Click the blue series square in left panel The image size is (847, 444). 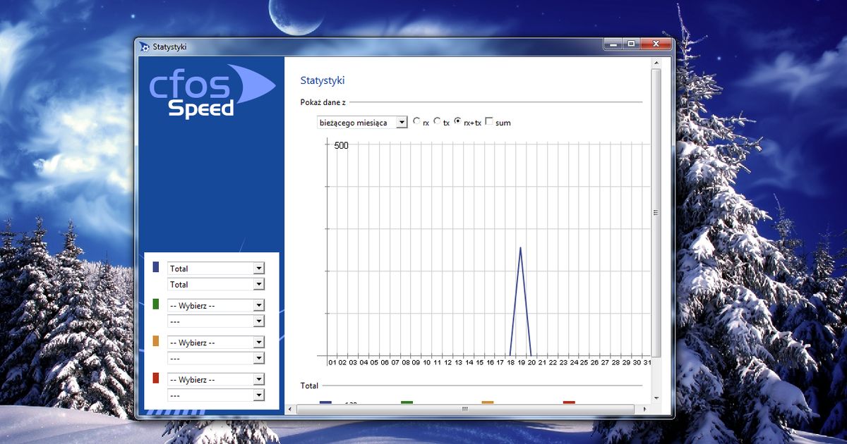[156, 267]
